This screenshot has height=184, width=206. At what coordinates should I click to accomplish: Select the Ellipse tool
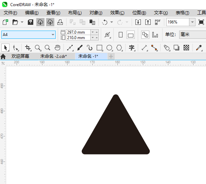(x=109, y=48)
